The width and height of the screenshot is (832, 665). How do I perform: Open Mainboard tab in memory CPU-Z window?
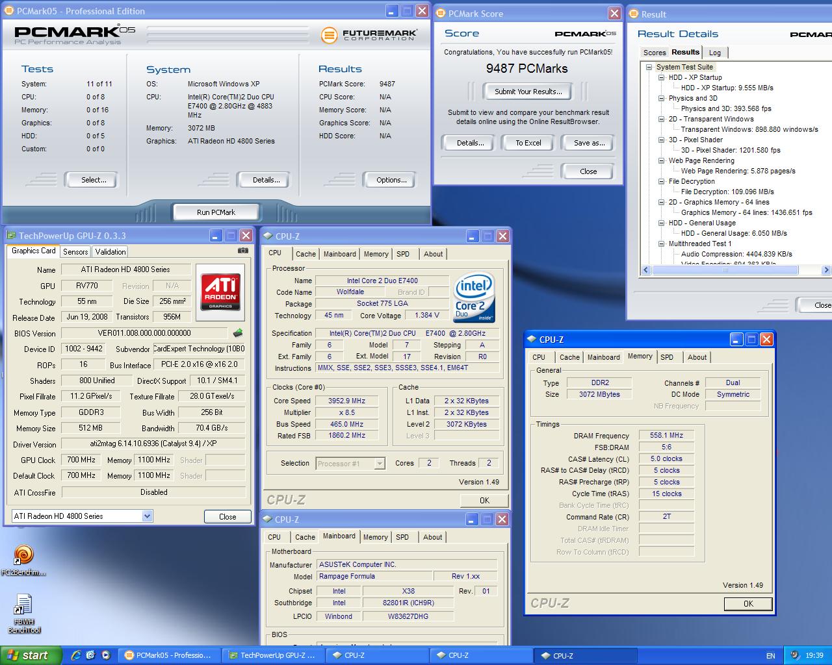point(604,357)
